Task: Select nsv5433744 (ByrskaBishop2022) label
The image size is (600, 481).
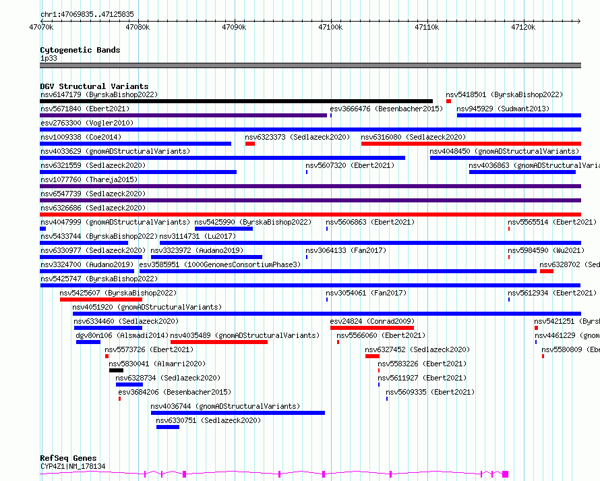Action: click(99, 236)
